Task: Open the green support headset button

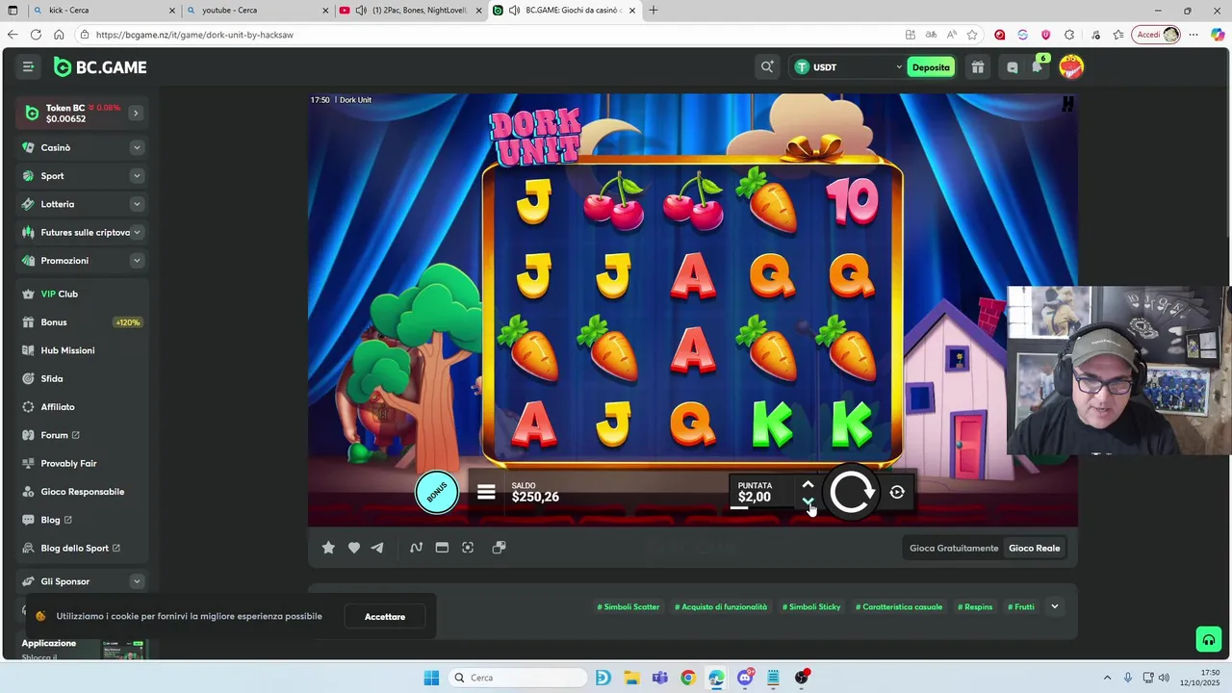Action: tap(1209, 639)
